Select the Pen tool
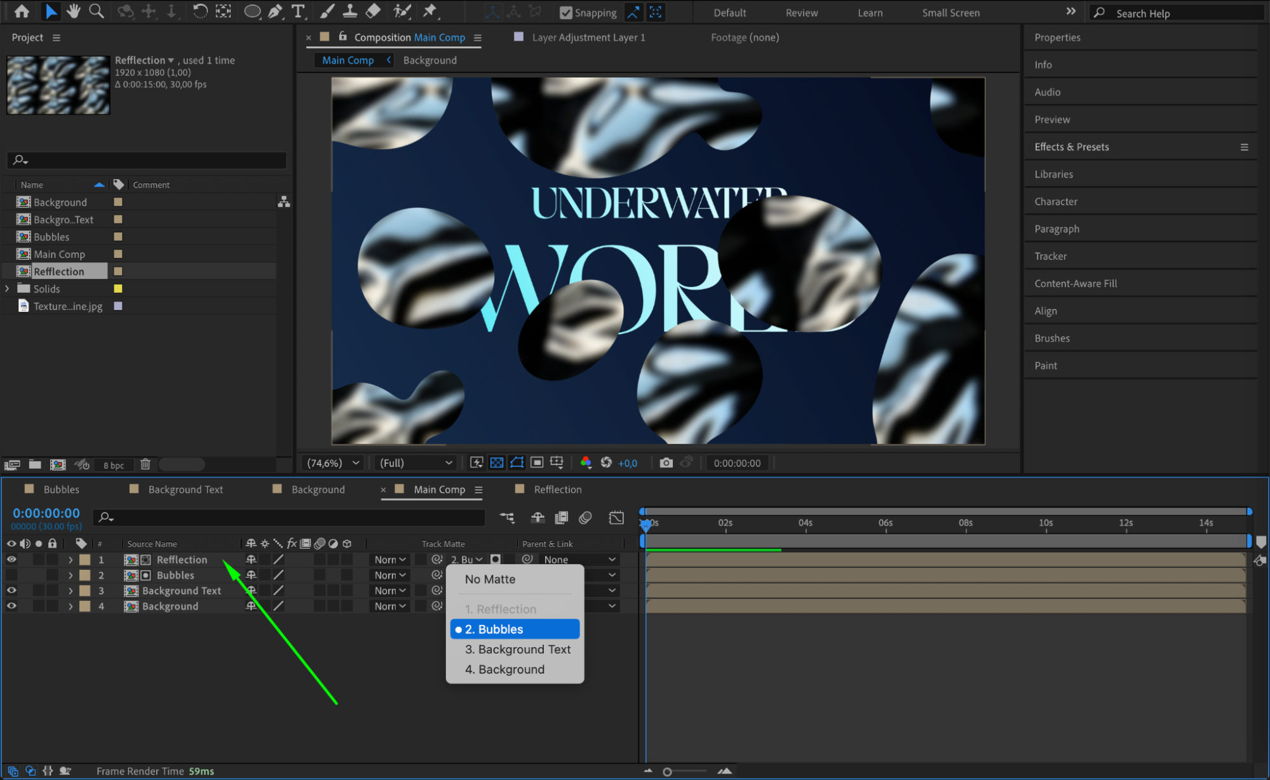Viewport: 1270px width, 780px height. coord(275,11)
